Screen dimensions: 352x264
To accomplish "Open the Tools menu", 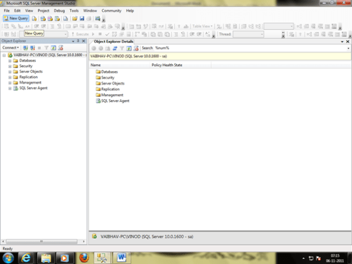I will (74, 10).
